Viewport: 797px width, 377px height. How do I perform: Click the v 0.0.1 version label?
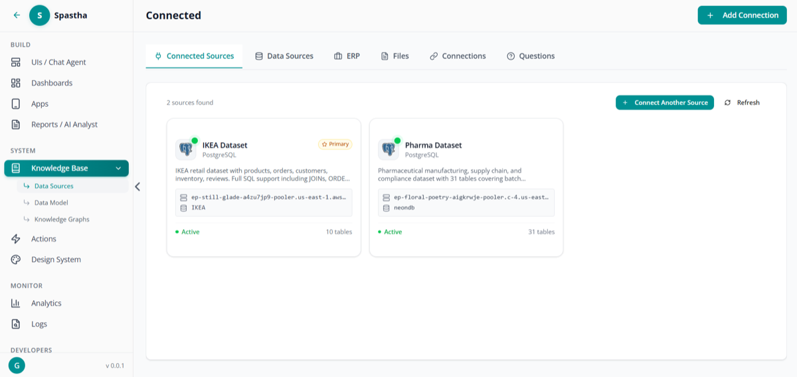115,366
